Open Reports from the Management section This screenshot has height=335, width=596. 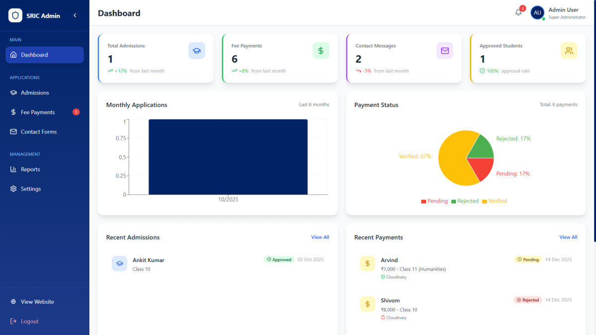pyautogui.click(x=30, y=169)
